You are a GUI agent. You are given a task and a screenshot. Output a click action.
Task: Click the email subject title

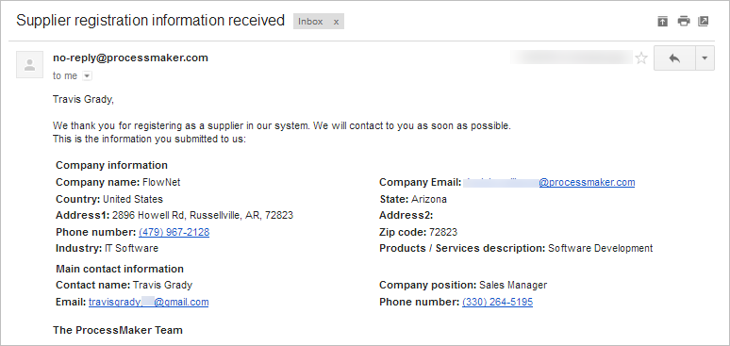(x=150, y=21)
